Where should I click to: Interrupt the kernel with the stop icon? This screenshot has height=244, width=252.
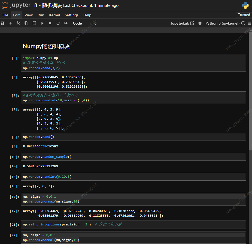click(50, 23)
